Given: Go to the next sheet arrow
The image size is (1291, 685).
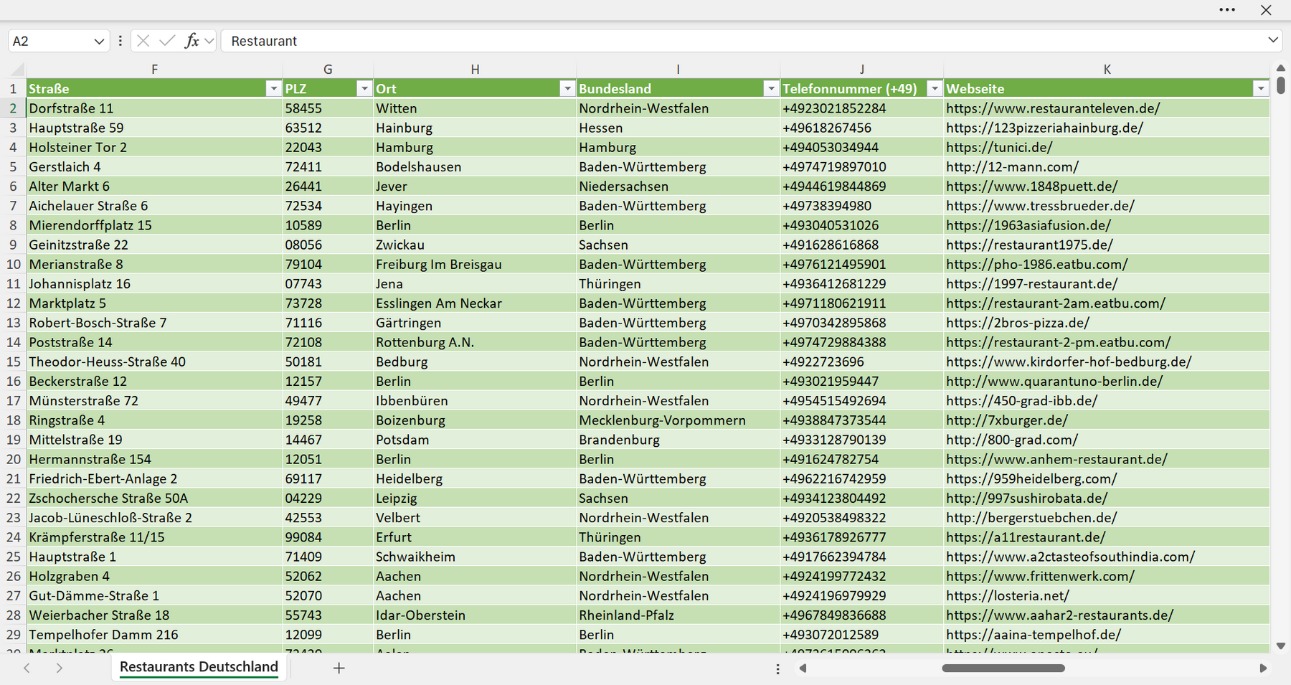Looking at the screenshot, I should pos(60,668).
